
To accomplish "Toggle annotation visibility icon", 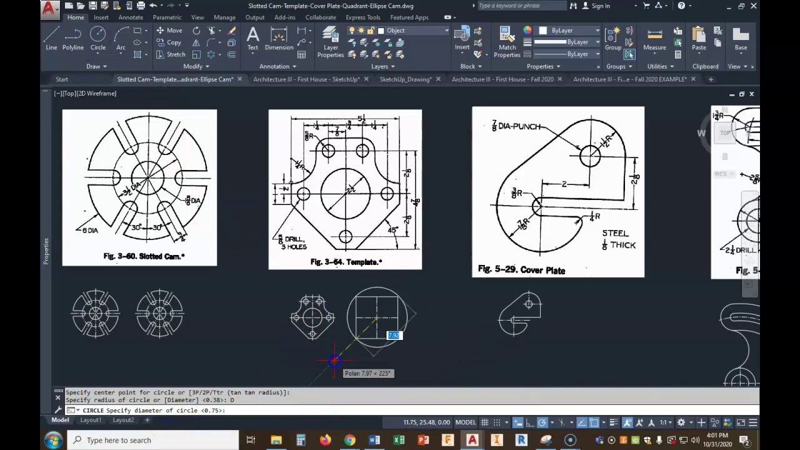I will [628, 422].
